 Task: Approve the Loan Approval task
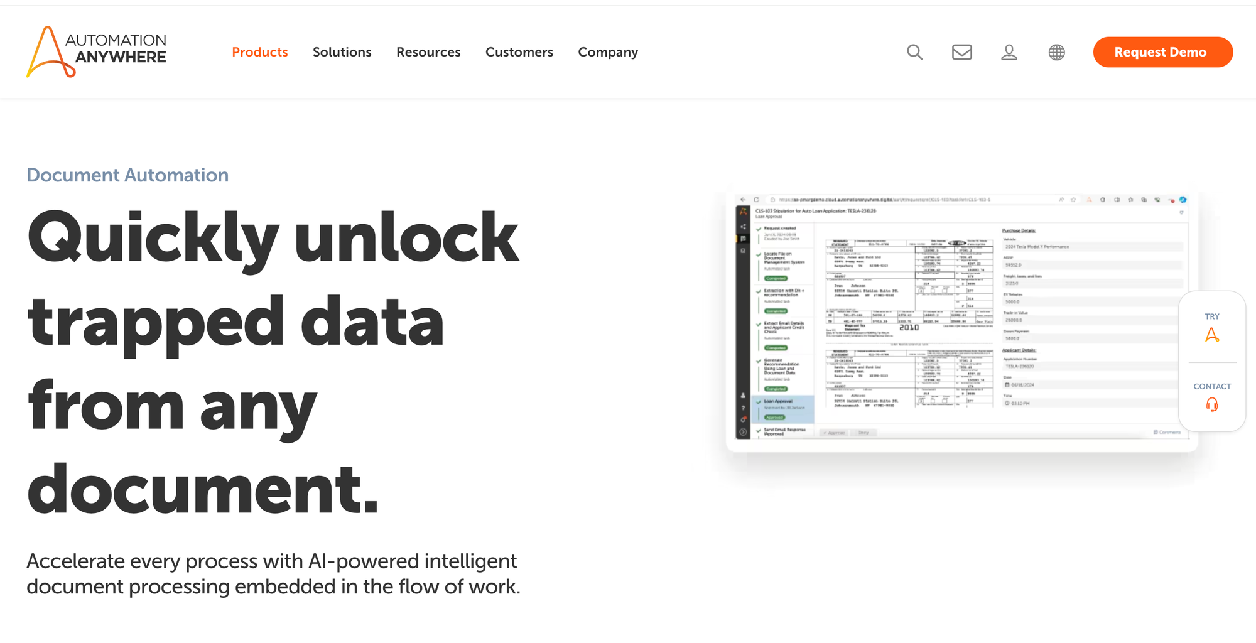tap(835, 433)
